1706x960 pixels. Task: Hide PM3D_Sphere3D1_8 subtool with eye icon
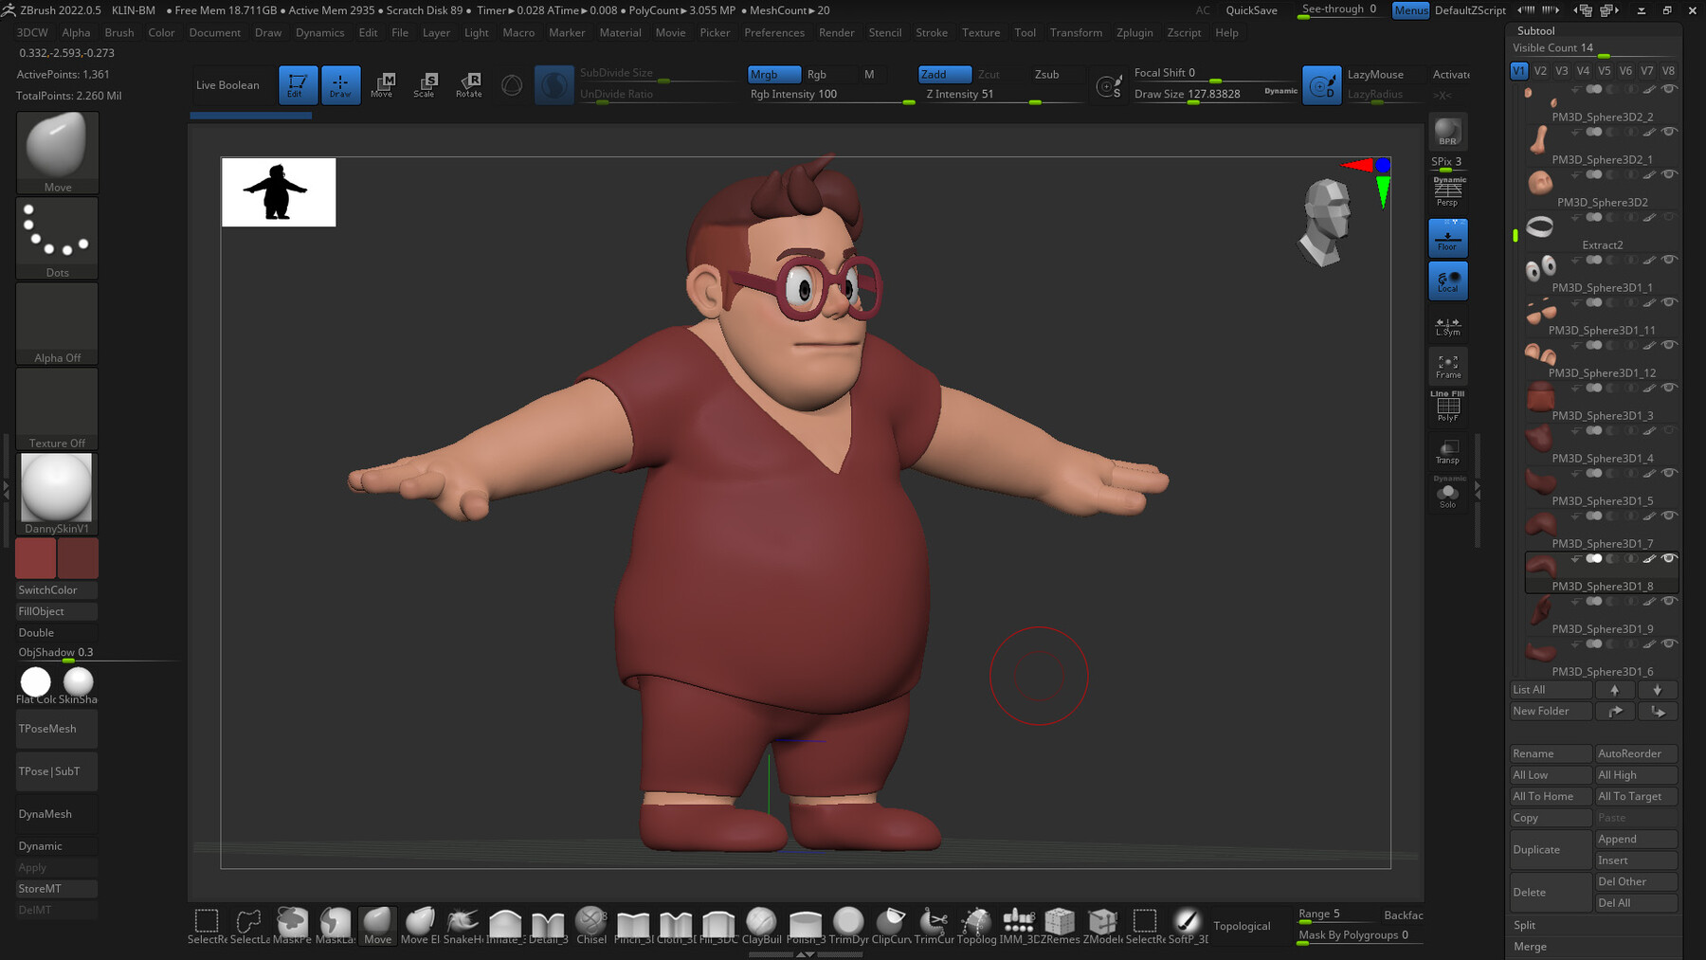(x=1669, y=558)
